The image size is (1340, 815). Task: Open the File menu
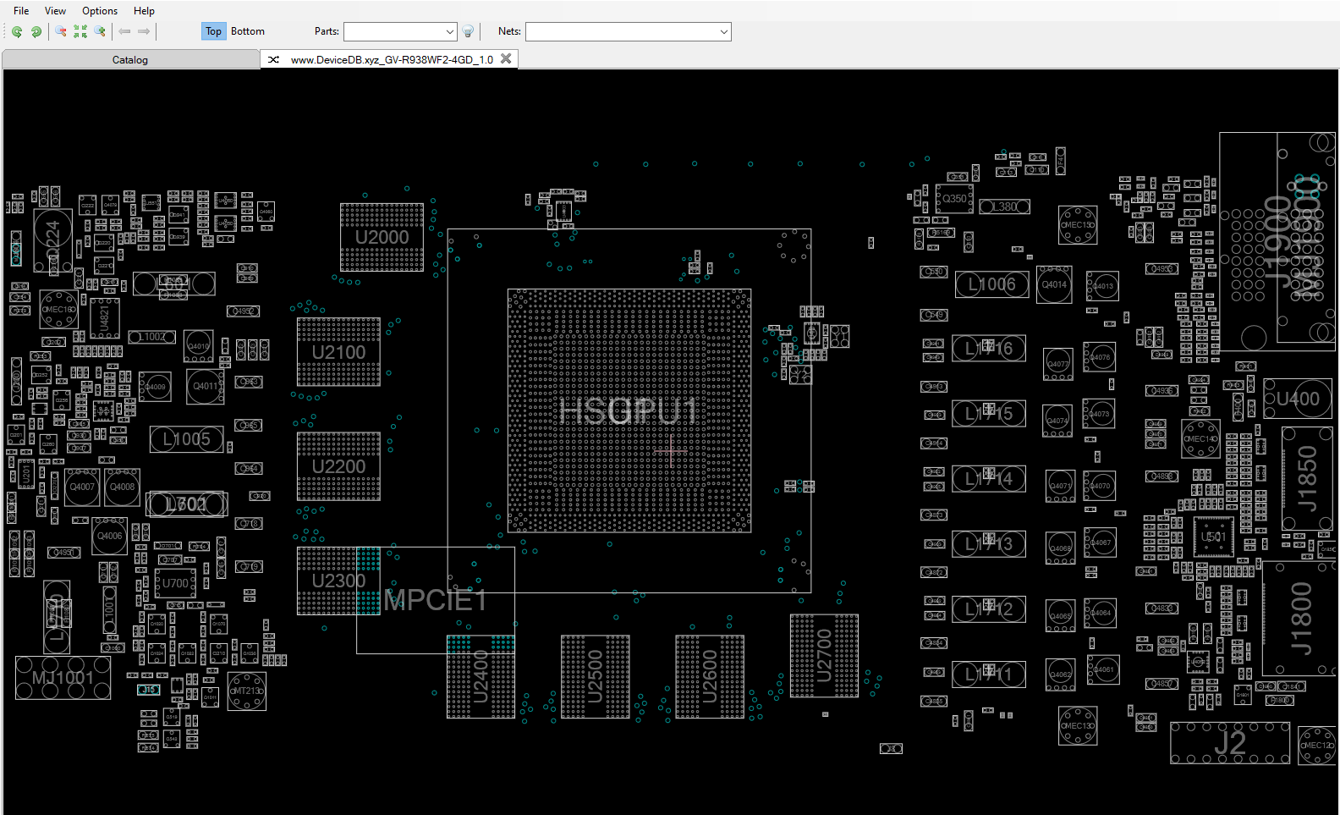tap(21, 11)
